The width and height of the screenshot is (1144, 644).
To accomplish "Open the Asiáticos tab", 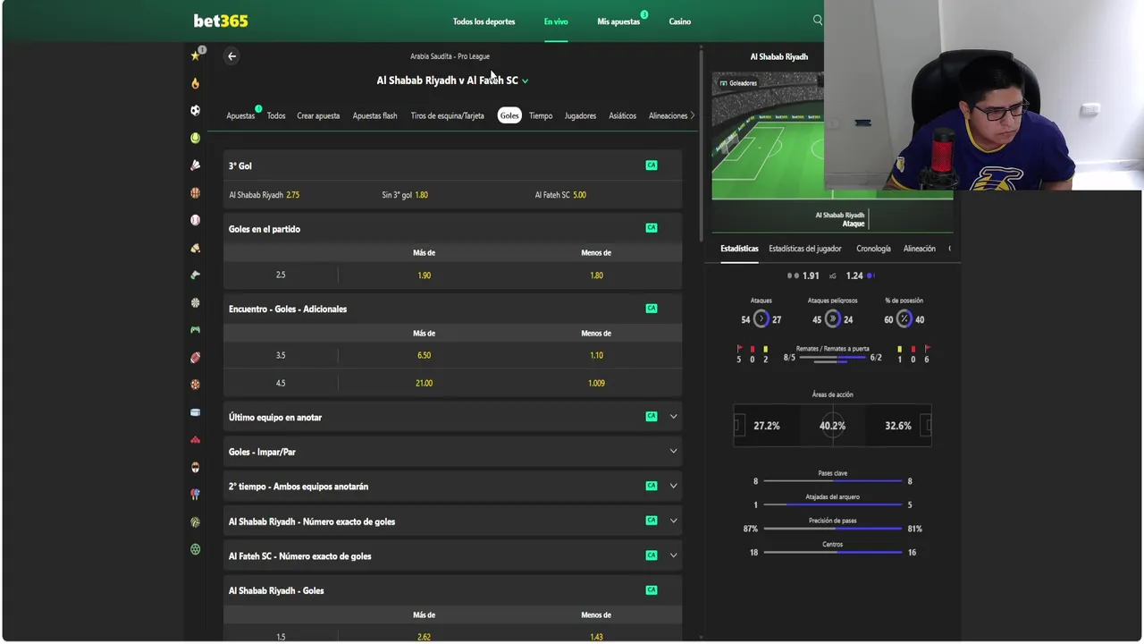I will click(623, 115).
